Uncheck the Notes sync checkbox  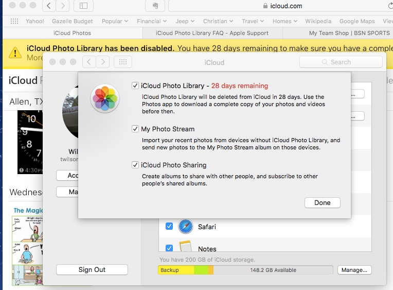point(169,248)
